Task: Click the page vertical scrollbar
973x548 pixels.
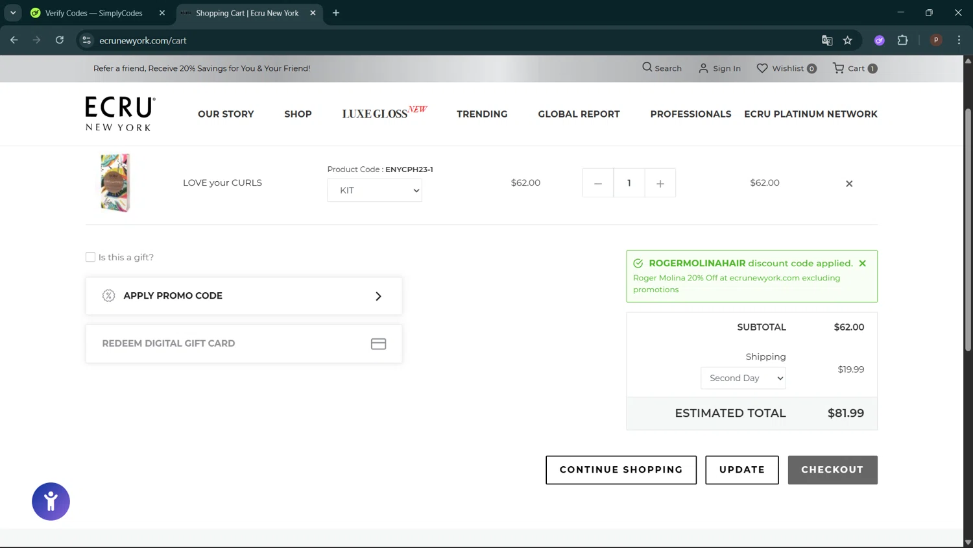Action: [968, 230]
